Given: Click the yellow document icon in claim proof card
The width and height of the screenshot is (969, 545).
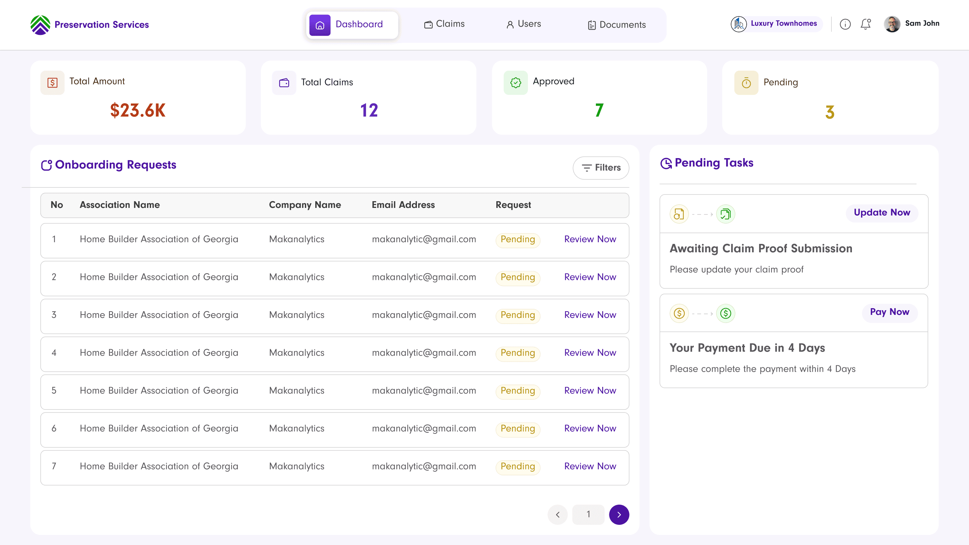Looking at the screenshot, I should click(679, 214).
